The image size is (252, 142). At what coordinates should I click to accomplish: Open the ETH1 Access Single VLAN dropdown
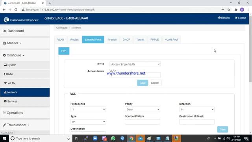tap(135, 64)
